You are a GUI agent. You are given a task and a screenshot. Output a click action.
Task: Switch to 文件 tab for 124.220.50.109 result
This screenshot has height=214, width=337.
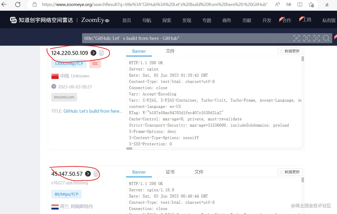170,51
